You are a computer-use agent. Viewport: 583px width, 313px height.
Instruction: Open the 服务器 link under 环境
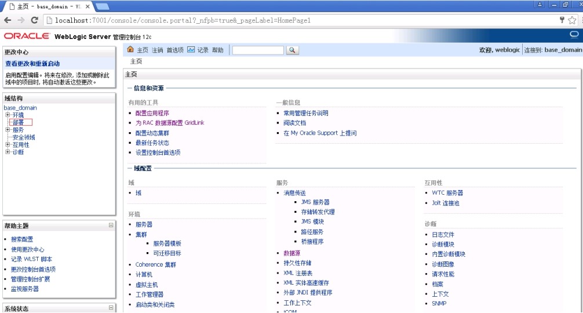(144, 224)
